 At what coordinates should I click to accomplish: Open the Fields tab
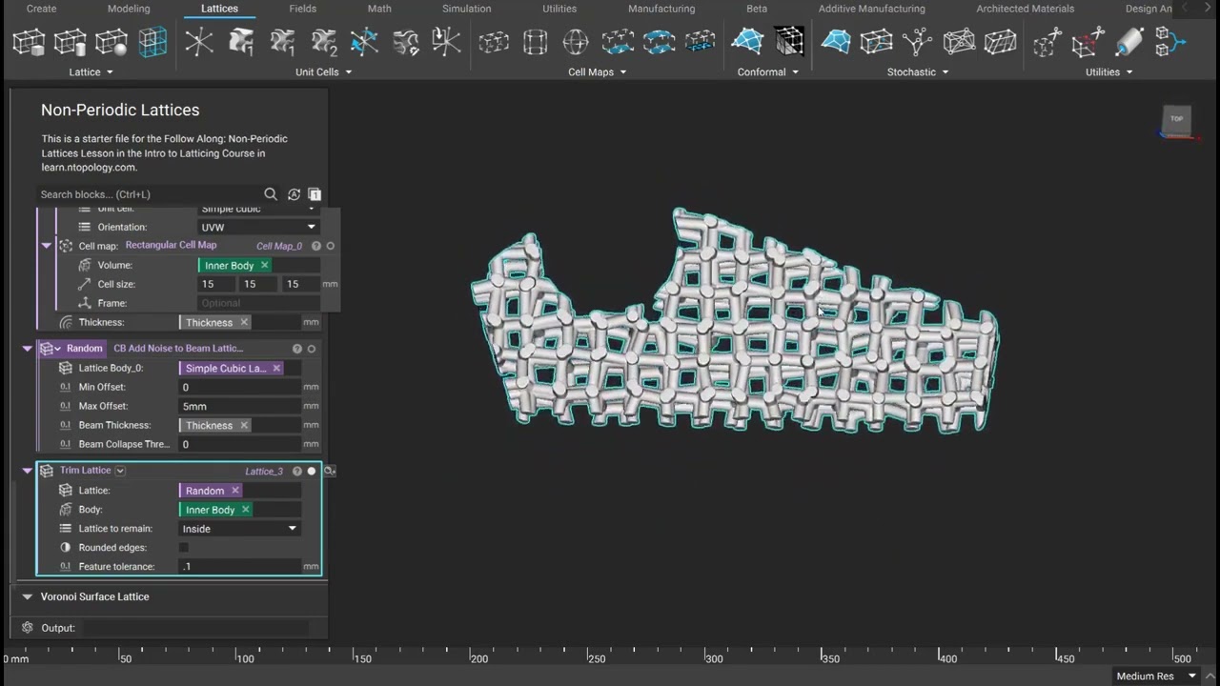click(303, 9)
